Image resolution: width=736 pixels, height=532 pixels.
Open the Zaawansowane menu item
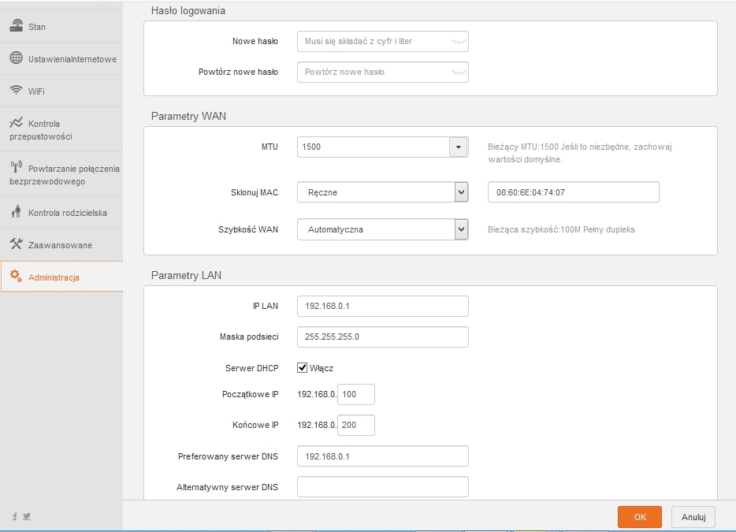pyautogui.click(x=61, y=244)
